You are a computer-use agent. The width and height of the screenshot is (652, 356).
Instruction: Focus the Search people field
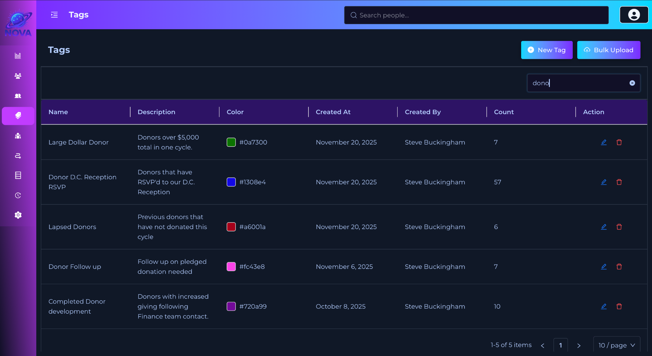[x=476, y=15]
